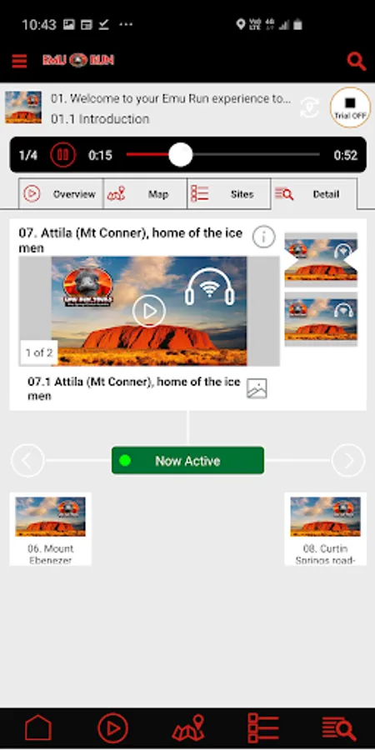
Task: Open the hamburger menu
Action: coord(19,61)
